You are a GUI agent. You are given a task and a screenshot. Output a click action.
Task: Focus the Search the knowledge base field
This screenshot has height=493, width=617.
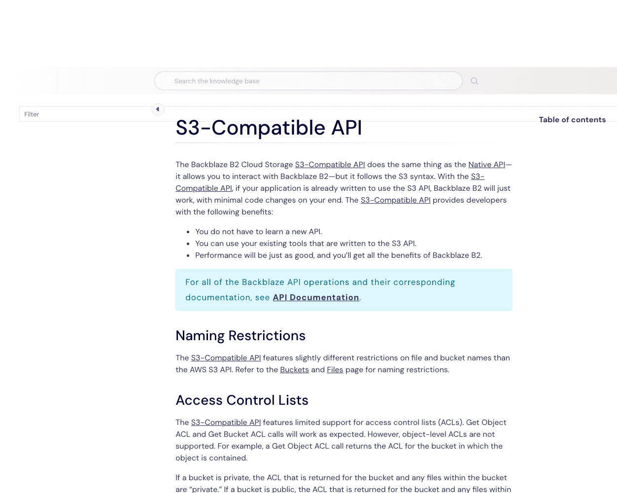click(308, 81)
